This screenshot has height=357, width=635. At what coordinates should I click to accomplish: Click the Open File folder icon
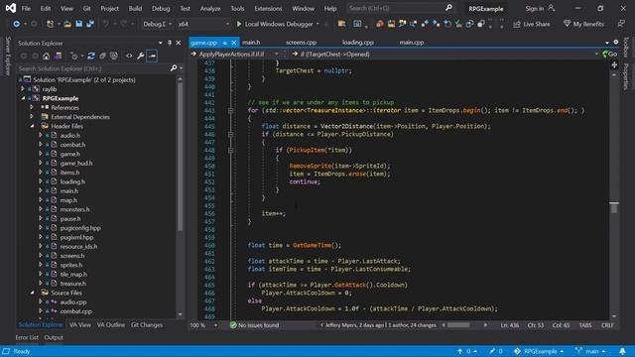pos(67,24)
